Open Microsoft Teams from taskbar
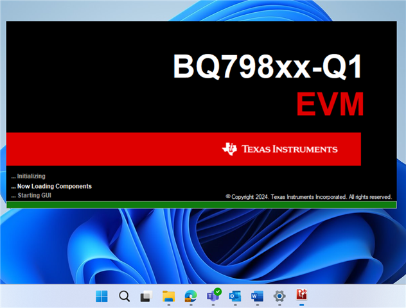 pos(213,296)
